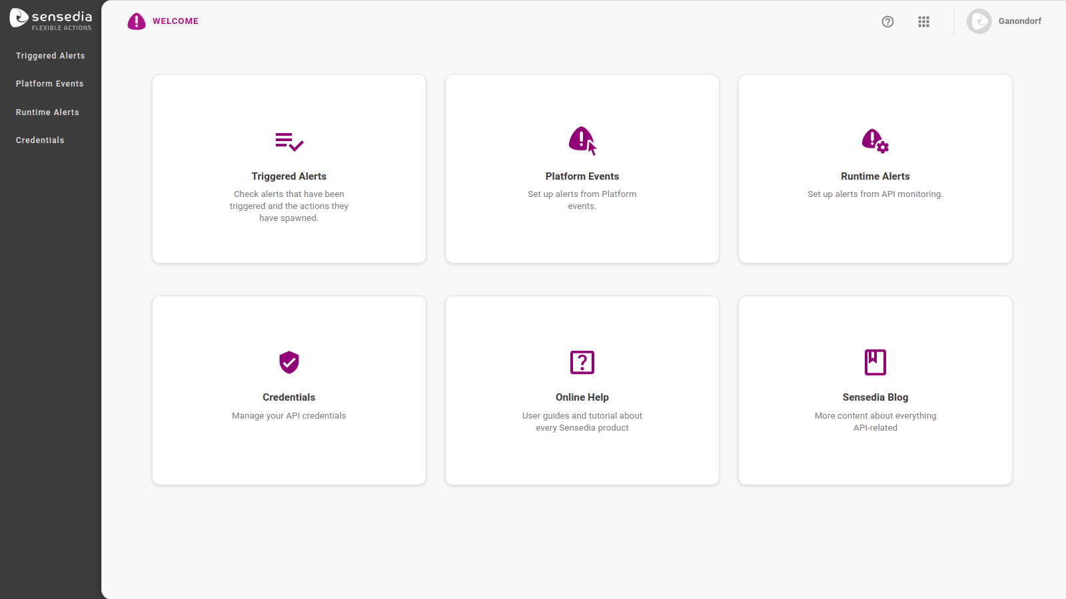This screenshot has width=1066, height=599.
Task: Open the Sensedia Blog card
Action: pos(875,390)
